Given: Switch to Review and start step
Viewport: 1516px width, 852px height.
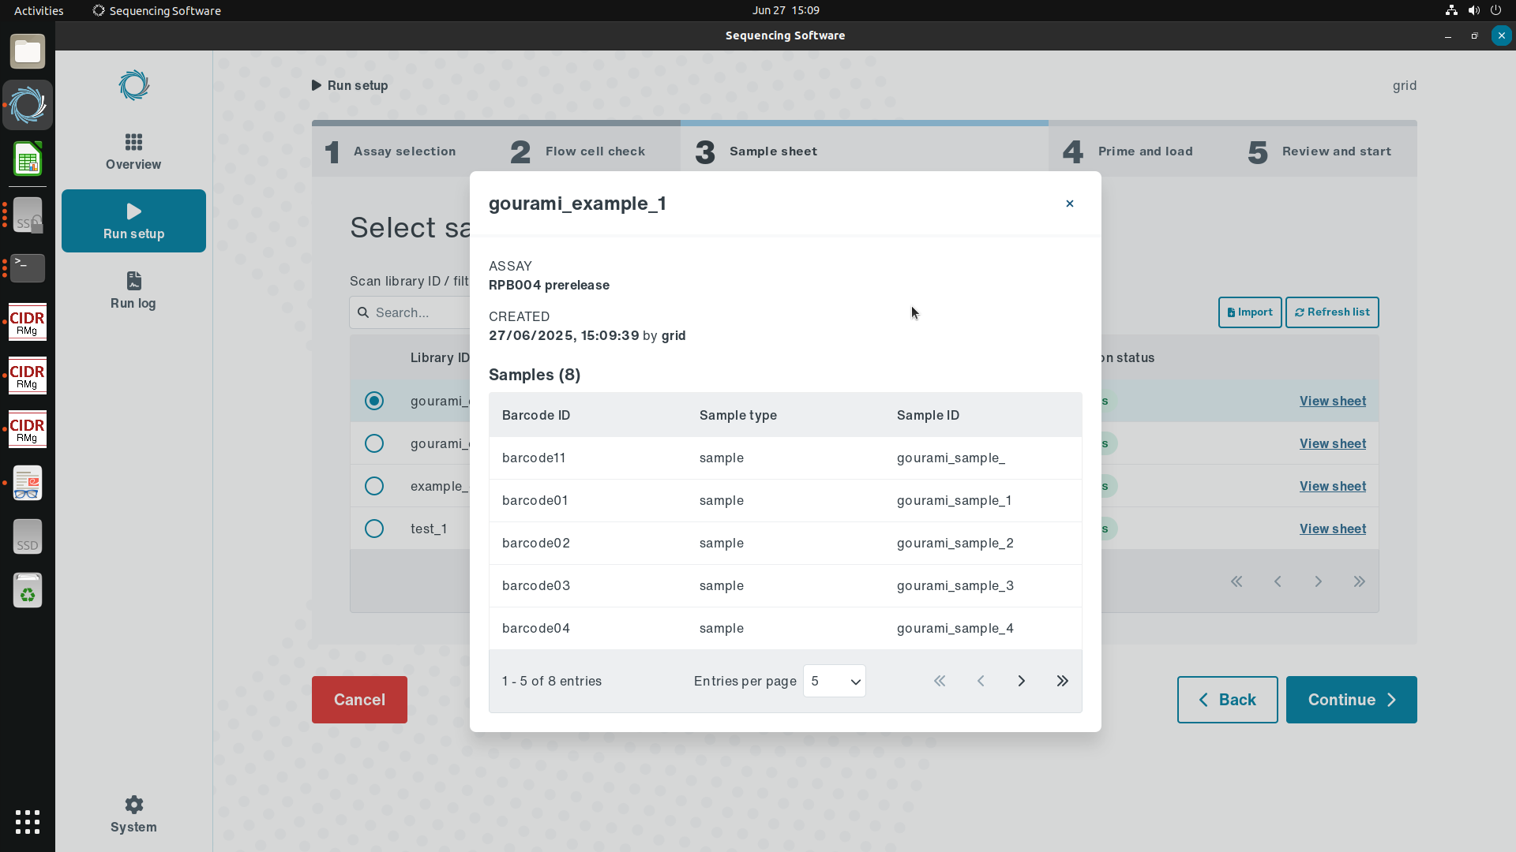Looking at the screenshot, I should point(1319,151).
